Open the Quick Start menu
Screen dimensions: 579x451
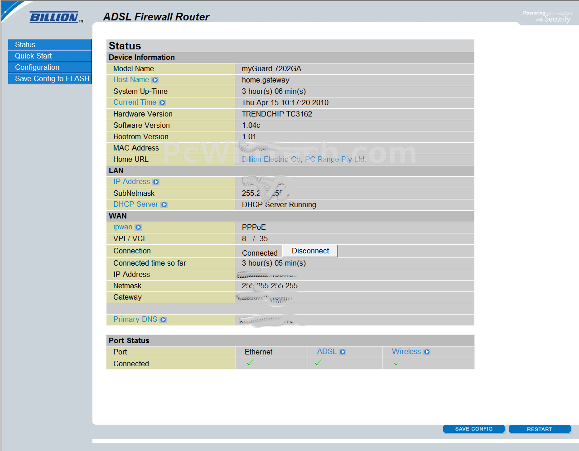pyautogui.click(x=50, y=56)
